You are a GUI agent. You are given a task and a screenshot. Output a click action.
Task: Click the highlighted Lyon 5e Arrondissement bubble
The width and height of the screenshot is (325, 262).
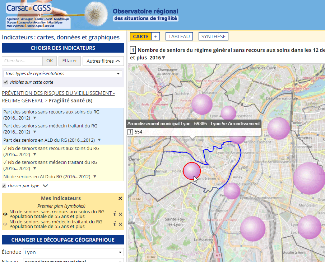pos(192,171)
